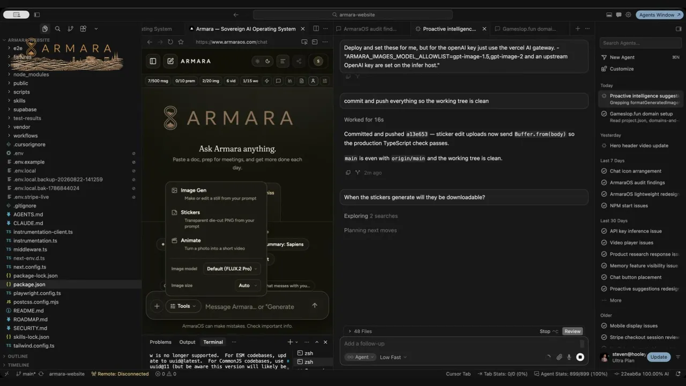
Task: Switch to the Terminal panel tab
Action: pos(213,342)
